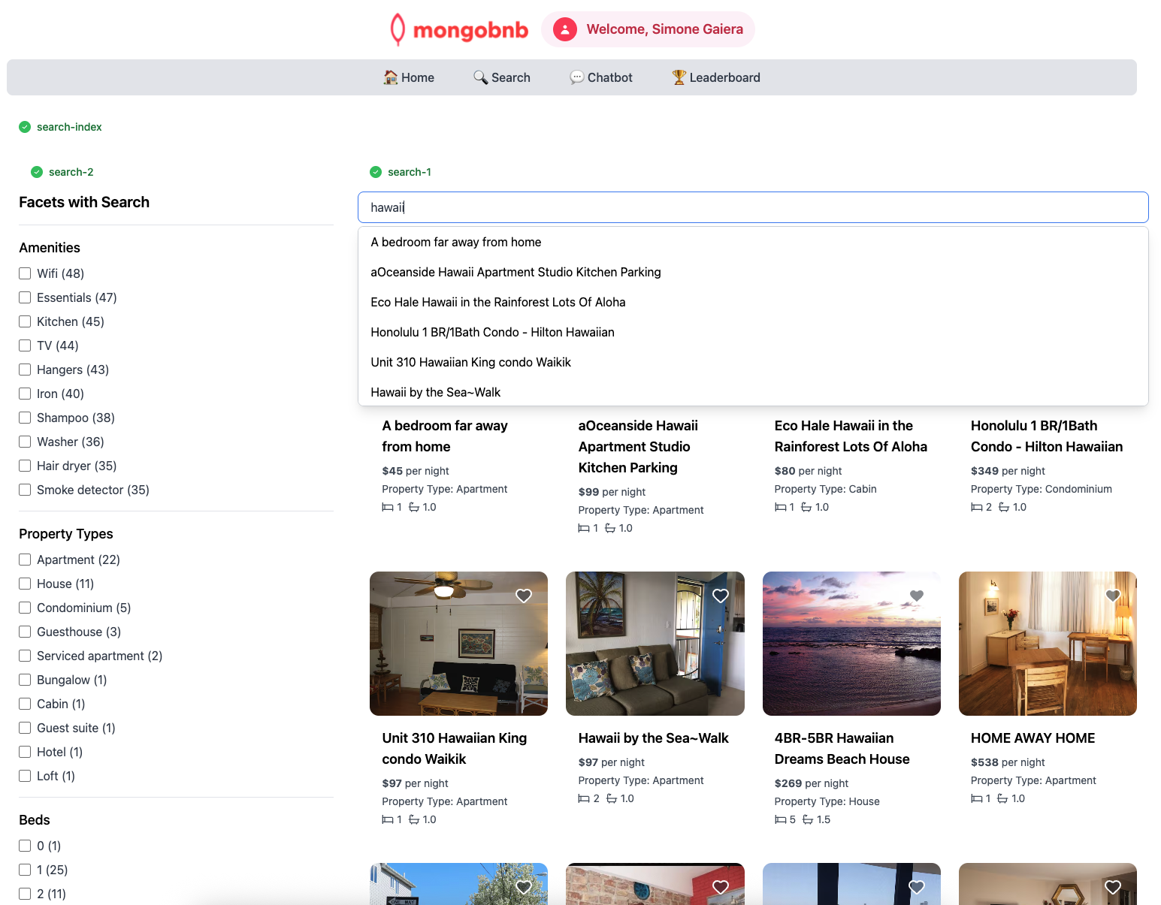The width and height of the screenshot is (1161, 905).
Task: Favorite the Unit 310 Hawaiian King condo listing
Action: pyautogui.click(x=524, y=596)
